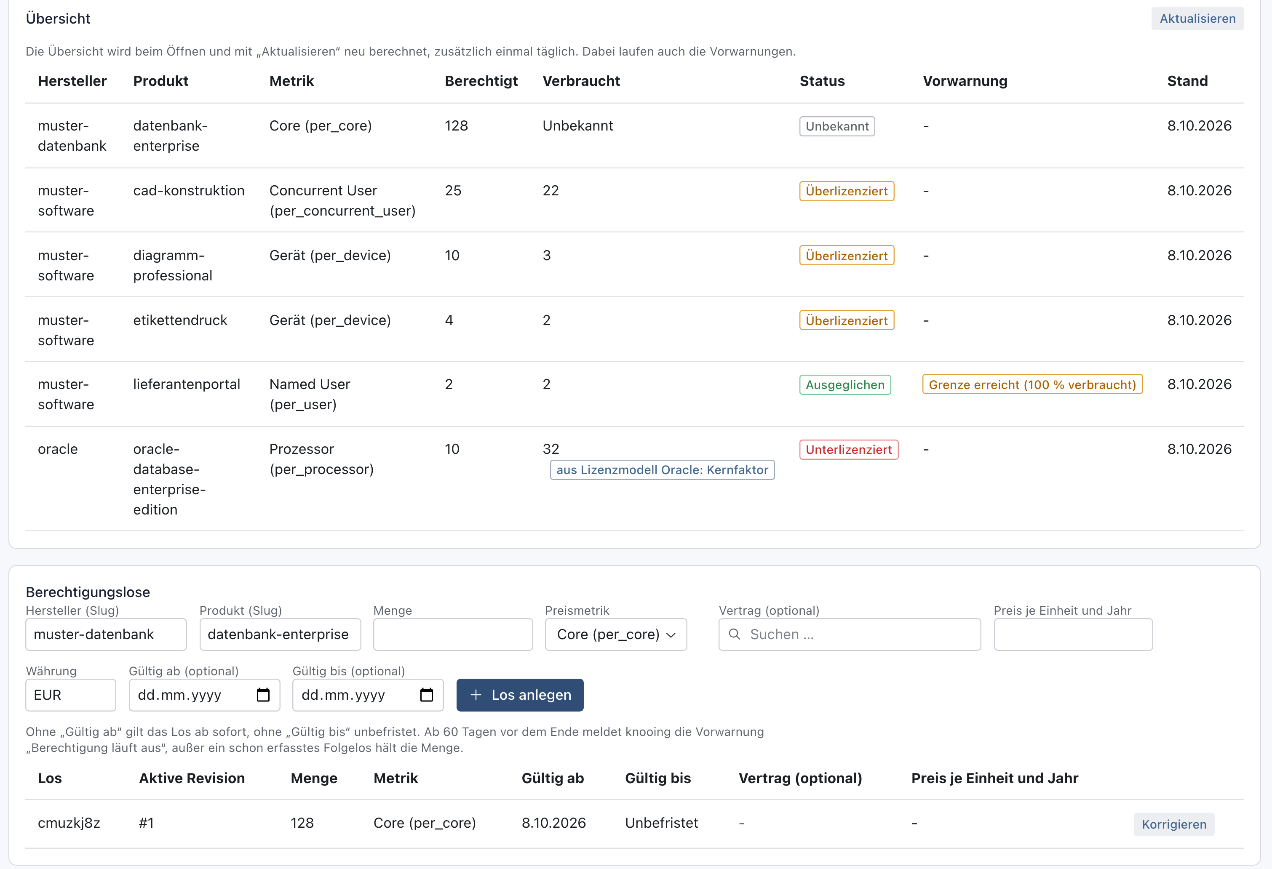Viewport: 1272px width, 869px height.
Task: Click the oracle-database-enterprise-edition product cell
Action: pos(170,480)
